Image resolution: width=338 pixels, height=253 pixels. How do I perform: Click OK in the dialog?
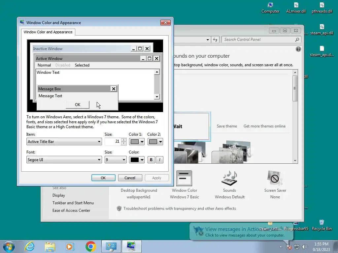tap(103, 178)
